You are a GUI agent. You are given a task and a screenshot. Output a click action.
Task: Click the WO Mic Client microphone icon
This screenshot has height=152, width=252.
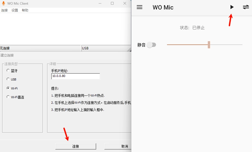(x=3, y=3)
